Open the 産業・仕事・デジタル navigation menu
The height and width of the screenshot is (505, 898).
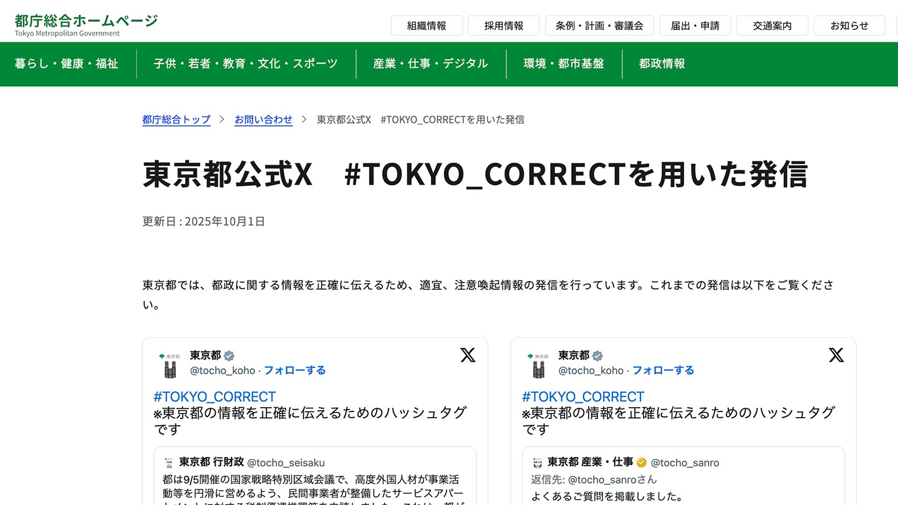pyautogui.click(x=430, y=64)
